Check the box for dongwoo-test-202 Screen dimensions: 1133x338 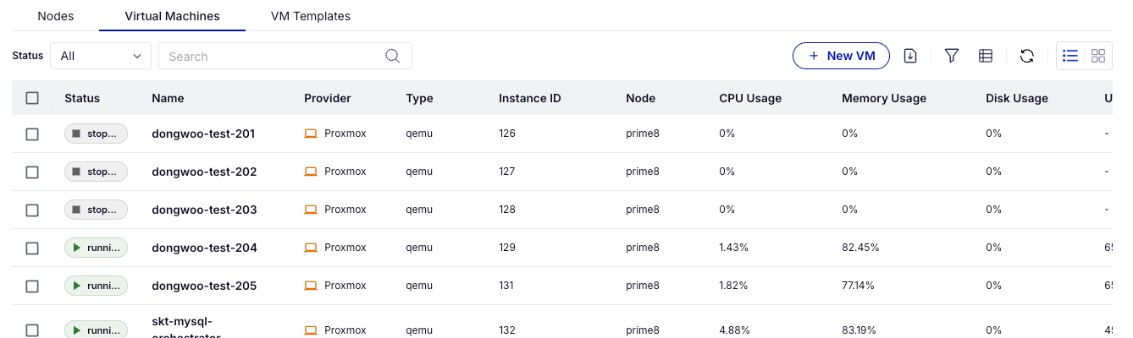tap(32, 172)
